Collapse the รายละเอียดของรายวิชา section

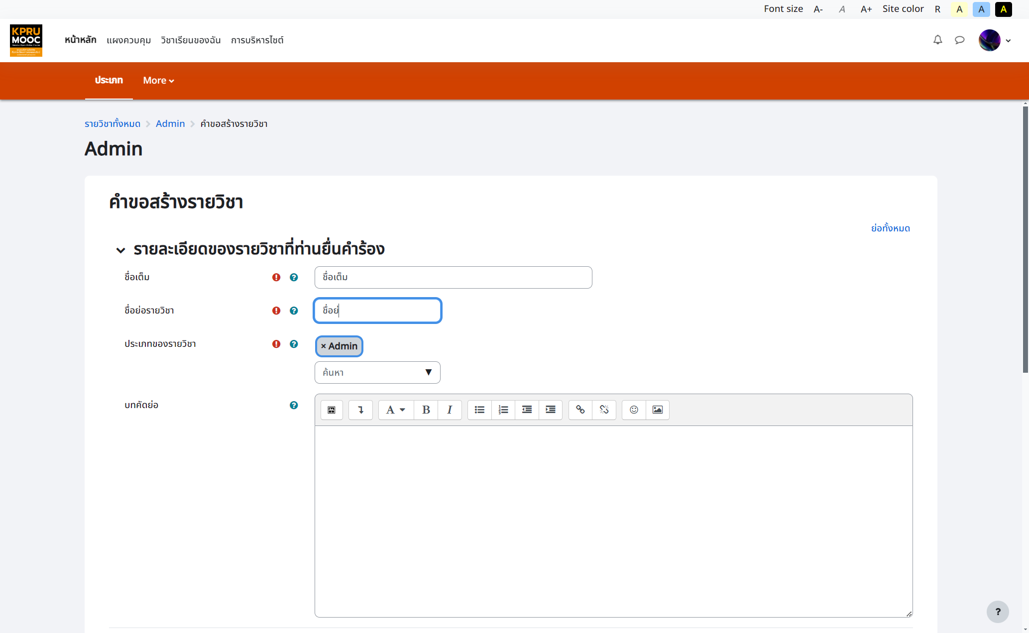pyautogui.click(x=120, y=250)
